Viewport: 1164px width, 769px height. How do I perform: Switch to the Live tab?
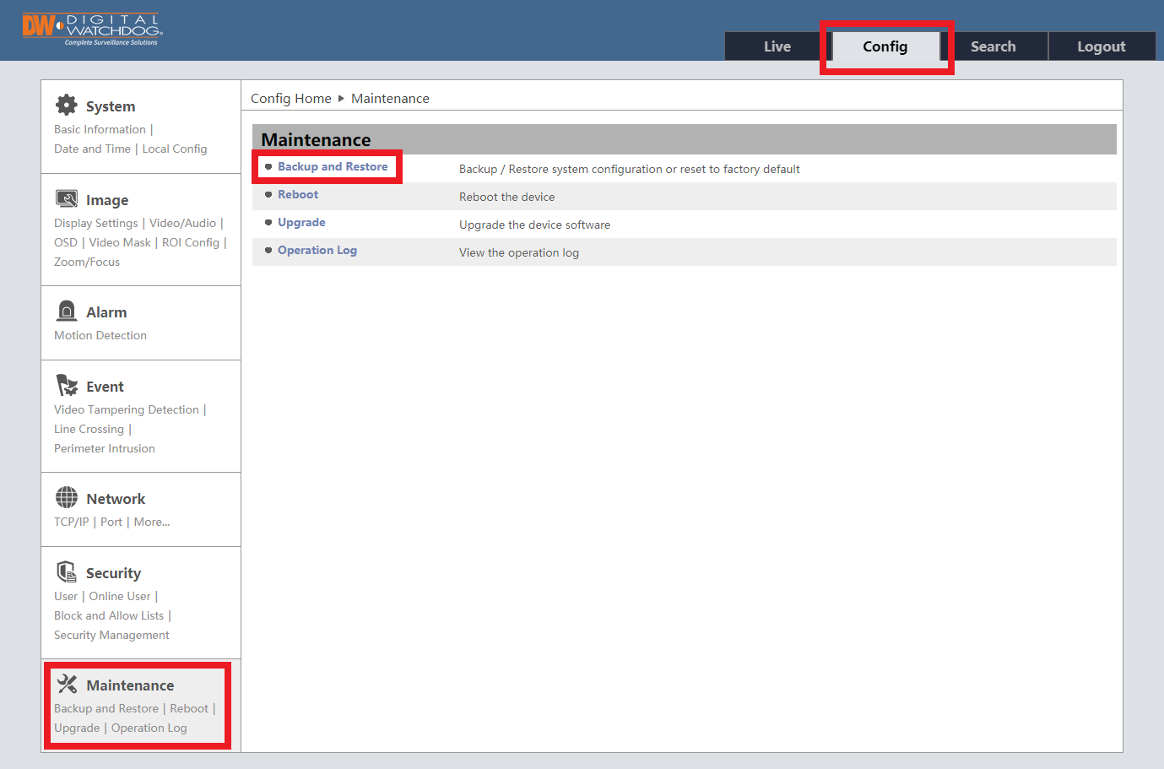pyautogui.click(x=777, y=46)
